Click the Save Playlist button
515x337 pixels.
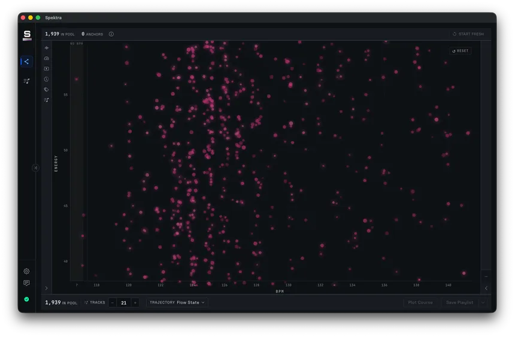point(460,302)
